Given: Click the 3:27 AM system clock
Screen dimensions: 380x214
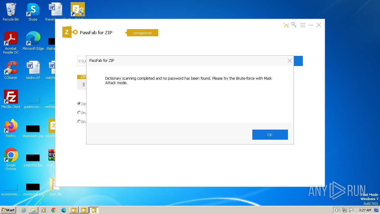Looking at the screenshot, I should (x=365, y=210).
